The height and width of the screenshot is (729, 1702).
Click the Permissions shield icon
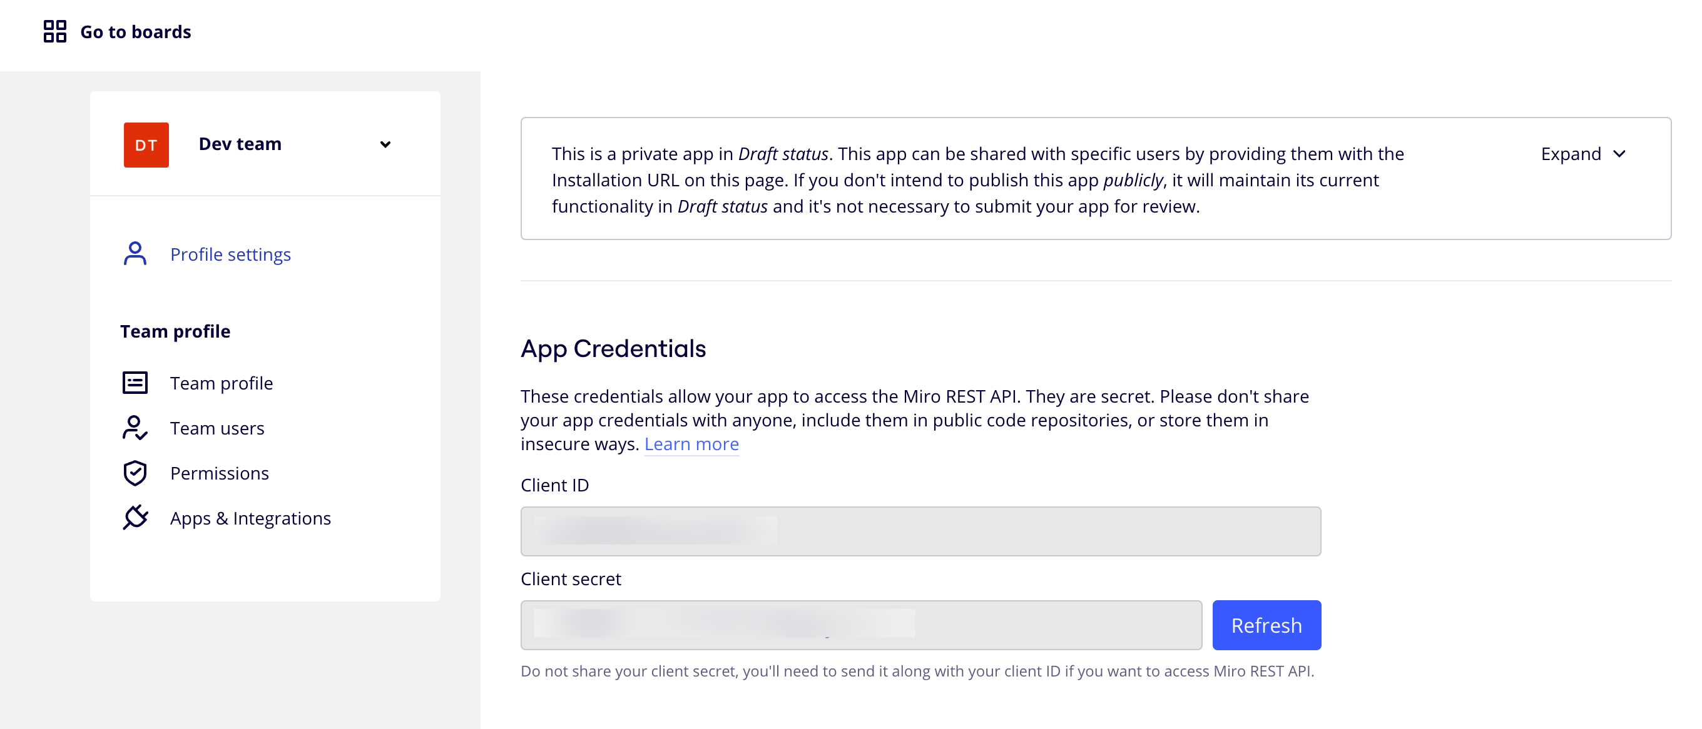[x=135, y=473]
